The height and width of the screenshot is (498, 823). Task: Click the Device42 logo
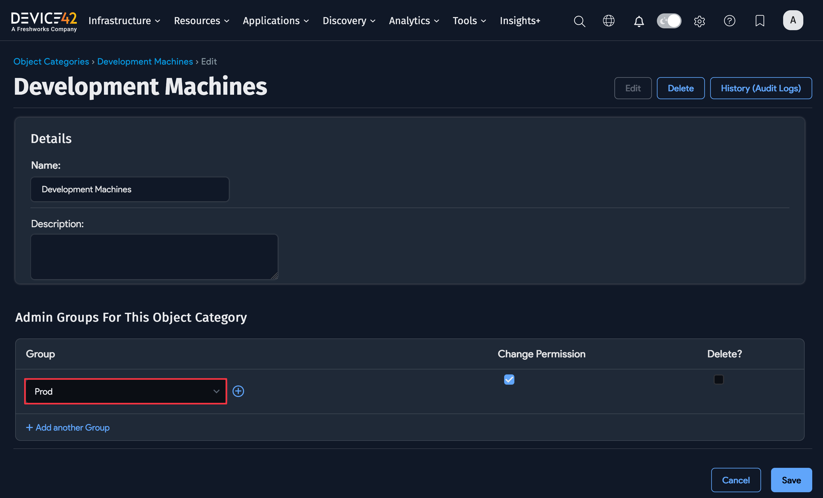(x=43, y=21)
